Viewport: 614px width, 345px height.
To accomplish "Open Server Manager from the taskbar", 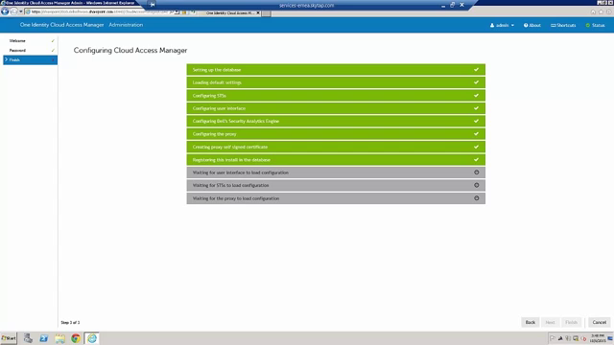I will click(28, 338).
